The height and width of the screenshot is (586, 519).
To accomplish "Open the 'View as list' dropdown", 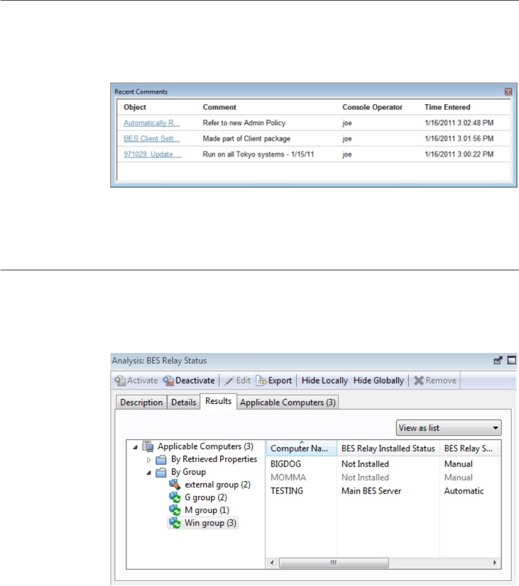I will coord(449,428).
